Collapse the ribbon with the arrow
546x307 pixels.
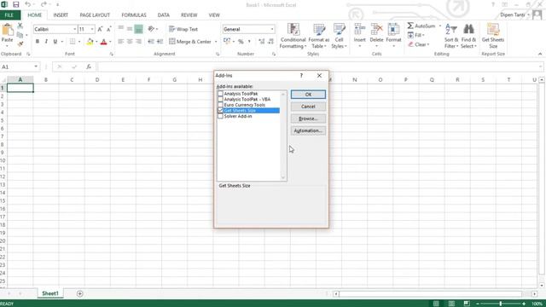[x=540, y=54]
